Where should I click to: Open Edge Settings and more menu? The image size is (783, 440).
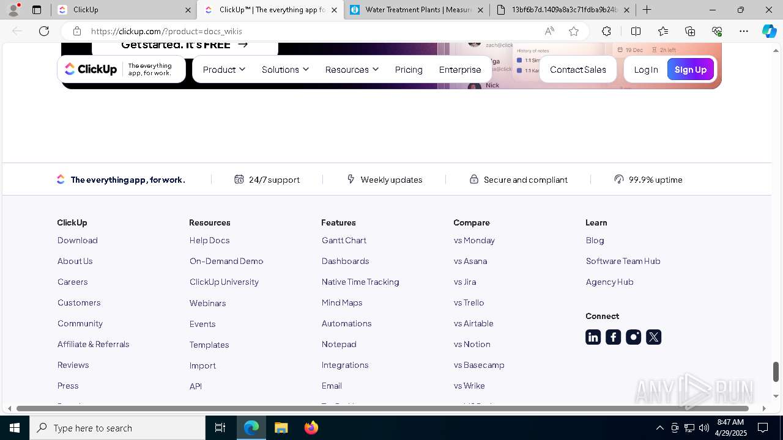pos(744,31)
